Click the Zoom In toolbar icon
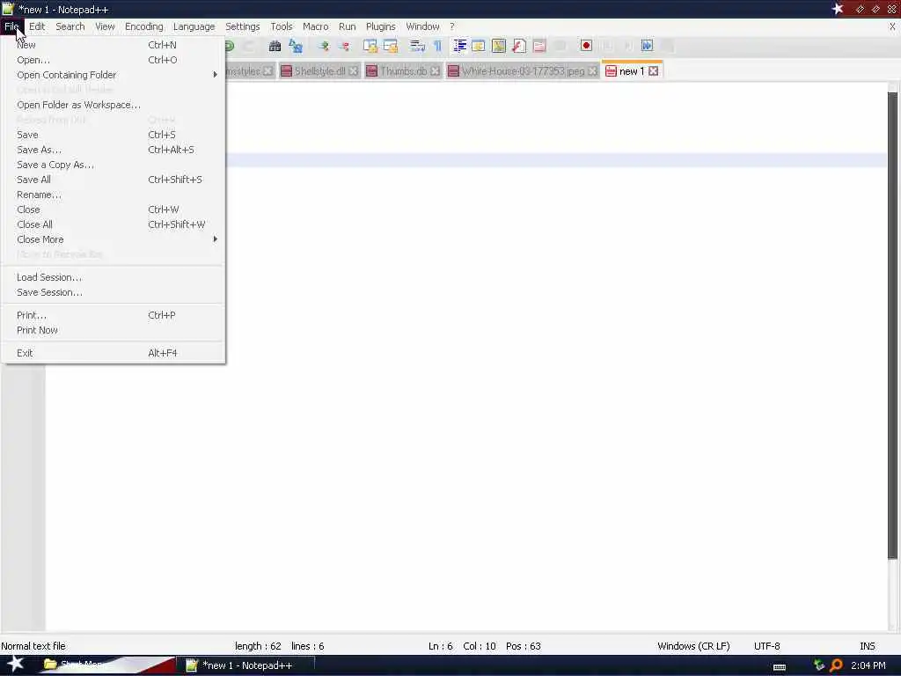Image resolution: width=901 pixels, height=676 pixels. (x=324, y=46)
